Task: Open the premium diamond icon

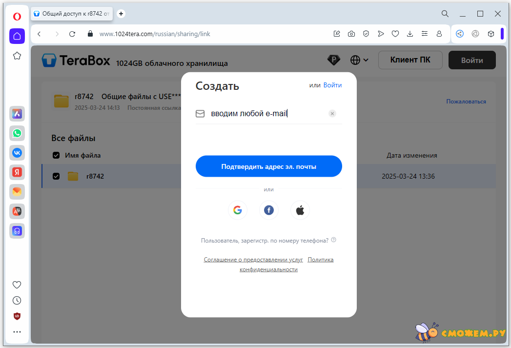Action: coord(333,60)
